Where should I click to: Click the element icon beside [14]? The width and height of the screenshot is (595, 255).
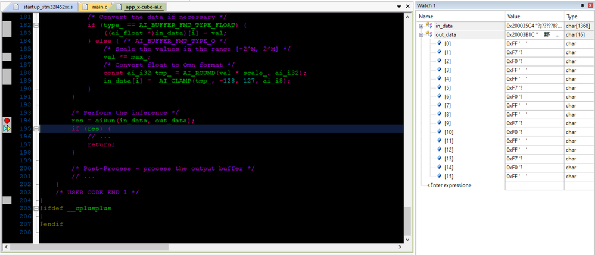[440, 168]
